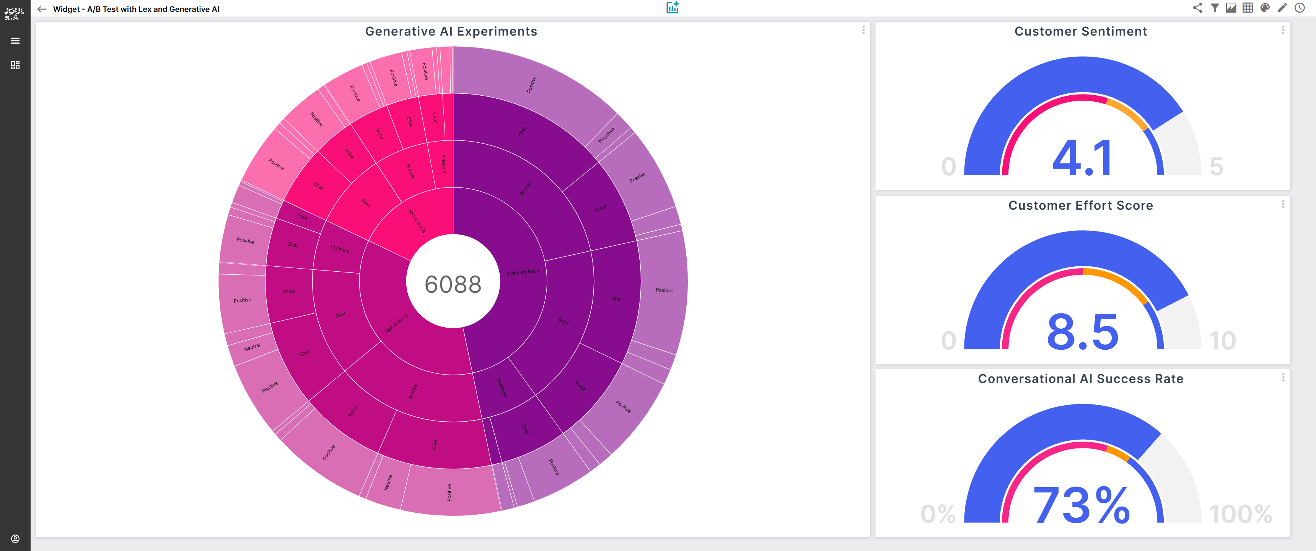This screenshot has width=1316, height=551.
Task: Open the color palette theme icon
Action: click(1265, 8)
